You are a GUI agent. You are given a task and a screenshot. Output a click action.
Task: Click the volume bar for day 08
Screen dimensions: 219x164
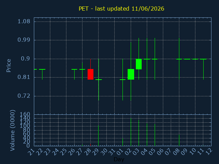click(179, 140)
